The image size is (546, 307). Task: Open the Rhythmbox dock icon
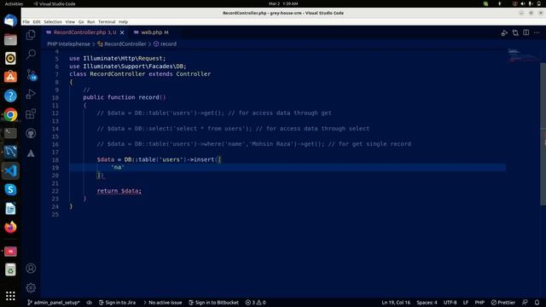click(10, 58)
